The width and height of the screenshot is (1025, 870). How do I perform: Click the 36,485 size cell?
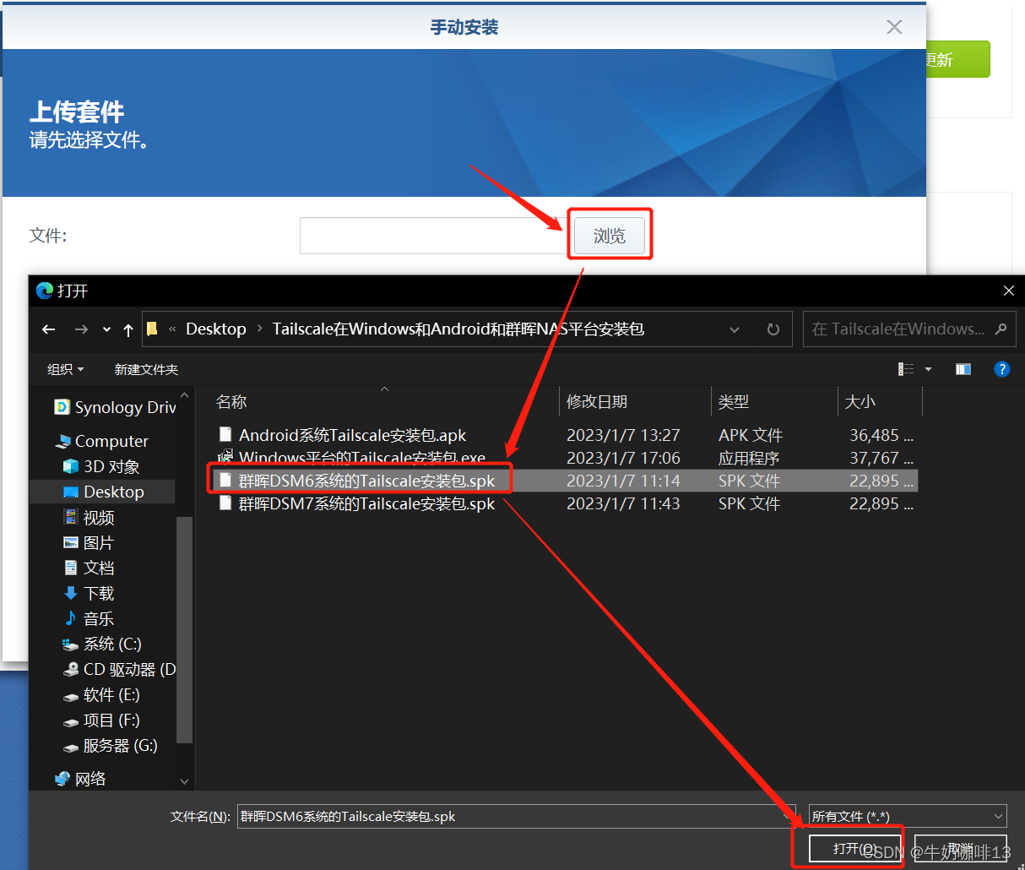click(x=881, y=435)
